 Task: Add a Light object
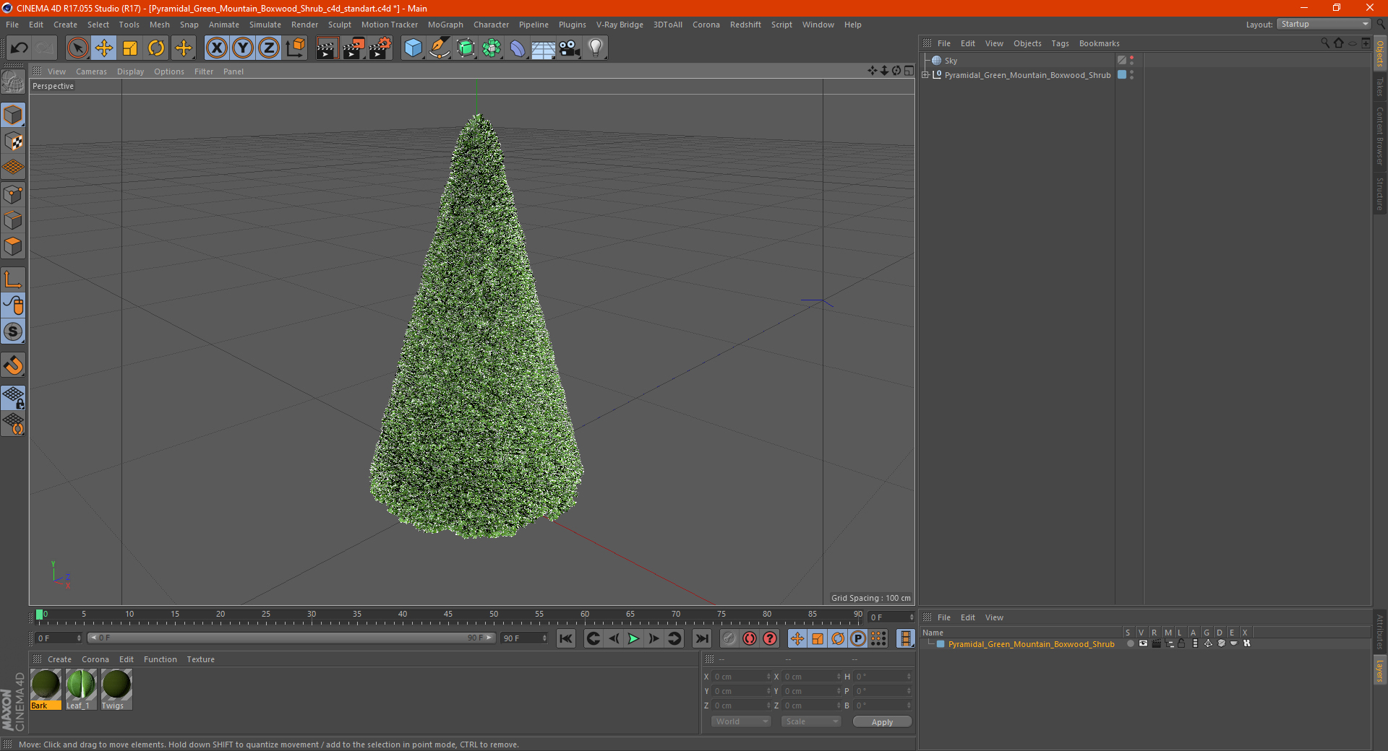click(x=596, y=48)
